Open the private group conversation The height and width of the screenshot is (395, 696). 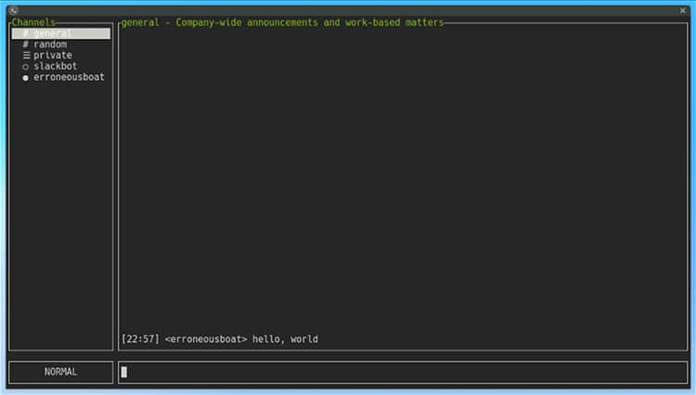pyautogui.click(x=52, y=56)
